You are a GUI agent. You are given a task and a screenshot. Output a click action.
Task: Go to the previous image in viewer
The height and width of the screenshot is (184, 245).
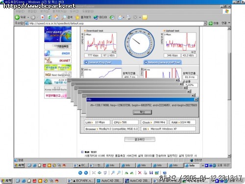(80, 173)
